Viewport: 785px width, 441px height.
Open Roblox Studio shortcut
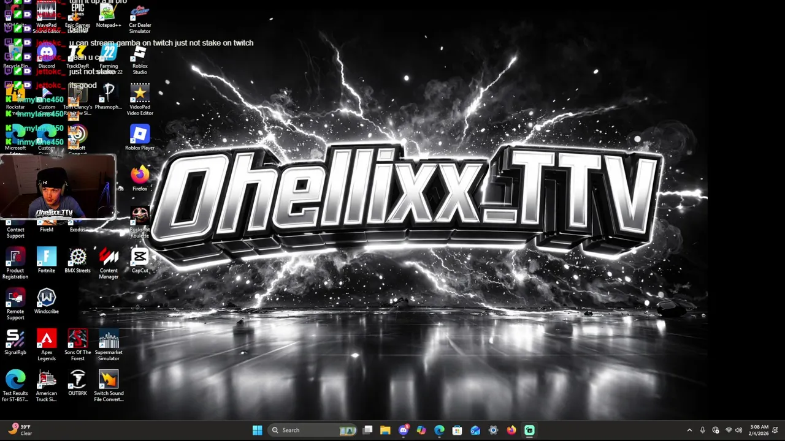140,59
